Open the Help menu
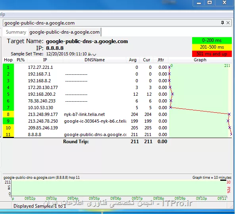This screenshot has width=235, height=214. pyautogui.click(x=2, y=15)
